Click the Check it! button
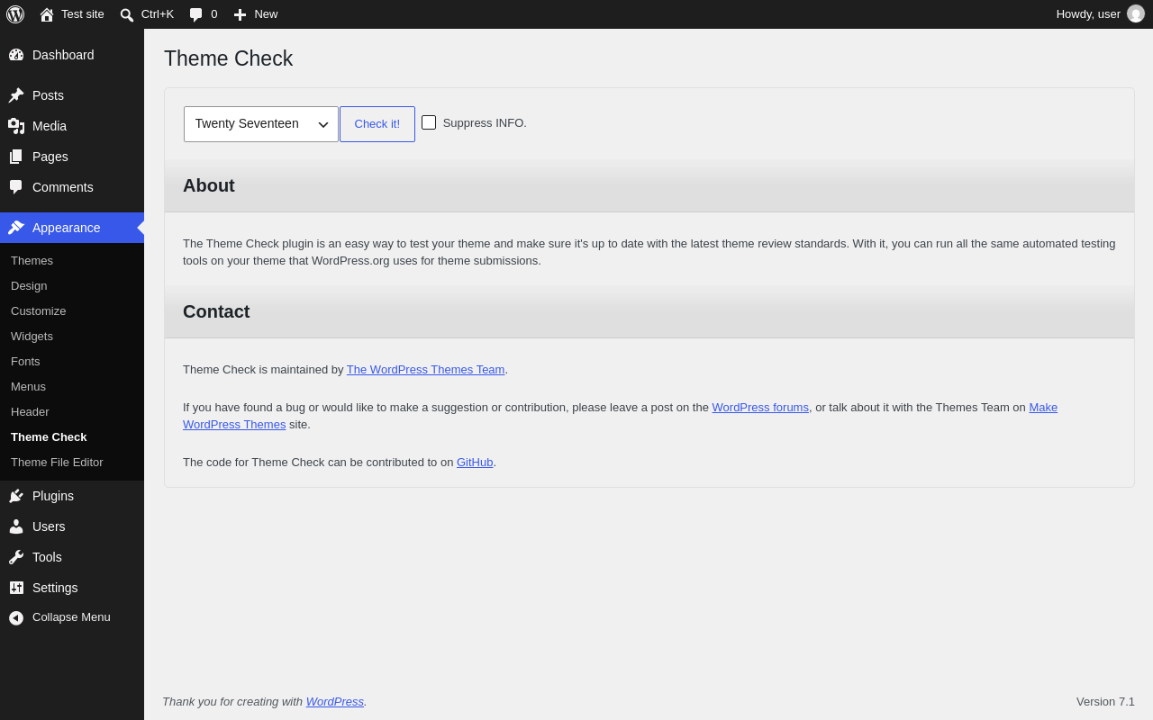The width and height of the screenshot is (1153, 720). (x=377, y=124)
